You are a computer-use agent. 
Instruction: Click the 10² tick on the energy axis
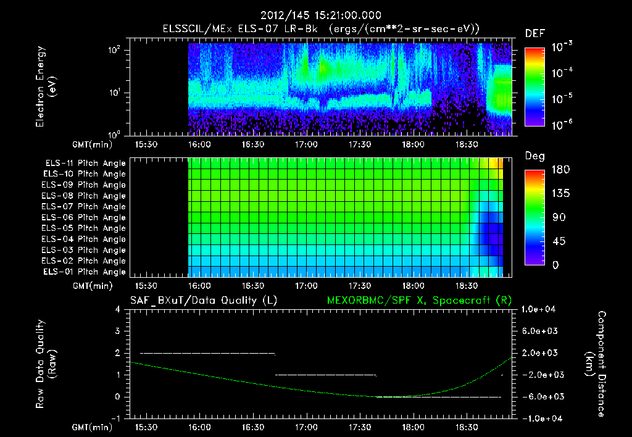pyautogui.click(x=114, y=51)
